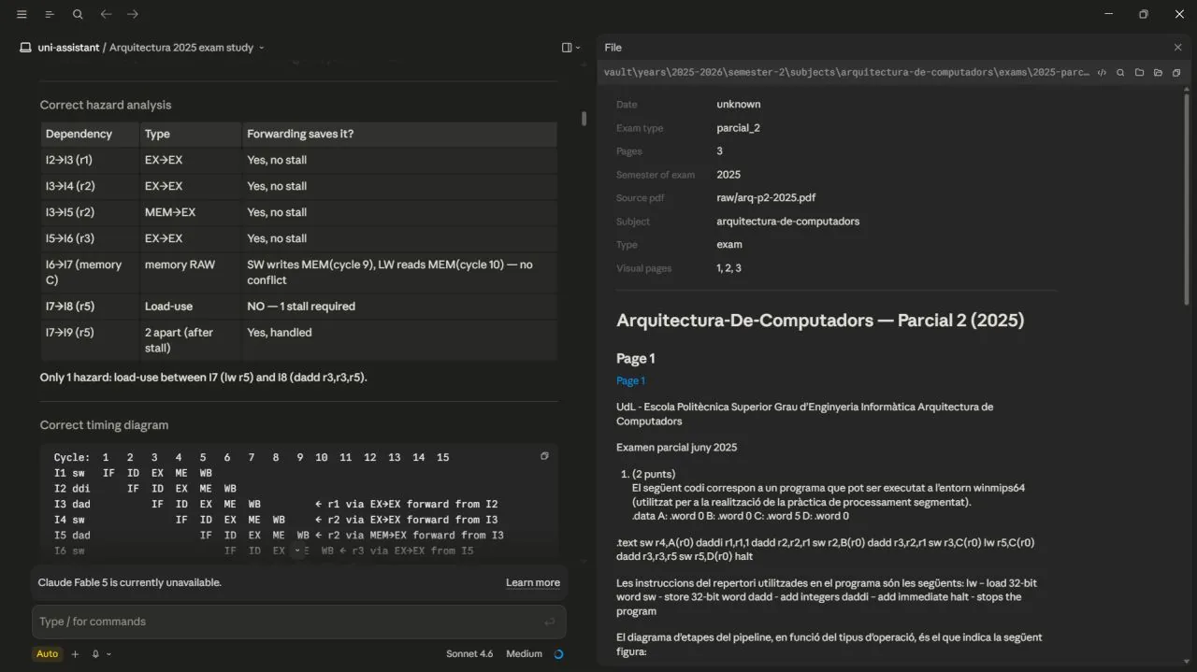Screen dimensions: 1197x672
Task: Click the 'Only 1 hazard' summary sentence
Action: (x=203, y=378)
